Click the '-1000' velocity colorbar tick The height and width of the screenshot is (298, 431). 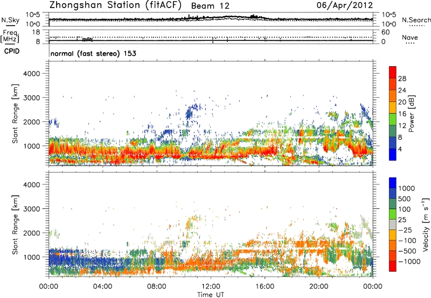(x=409, y=261)
